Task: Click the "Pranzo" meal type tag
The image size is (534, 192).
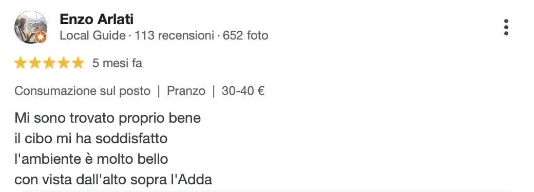Action: pyautogui.click(x=186, y=91)
